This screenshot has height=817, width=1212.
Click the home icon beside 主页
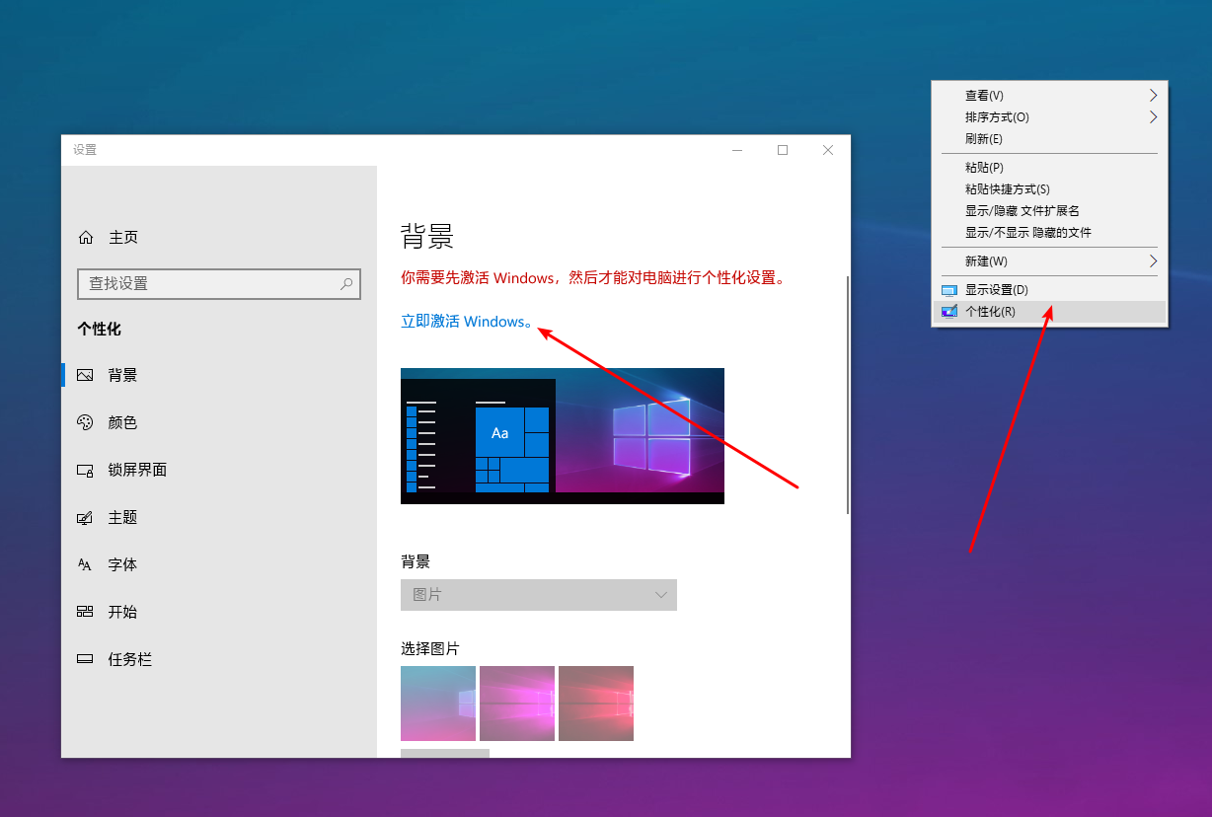click(x=86, y=238)
